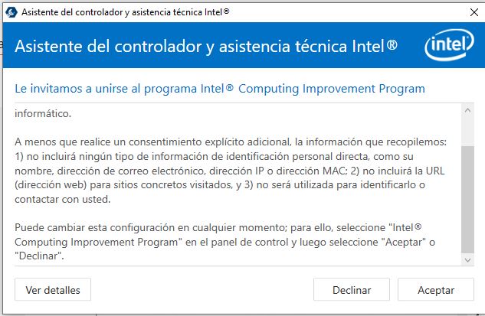Click the scrollbar track below the thumb
Viewport: 485px width, 316px height.
tap(468, 254)
